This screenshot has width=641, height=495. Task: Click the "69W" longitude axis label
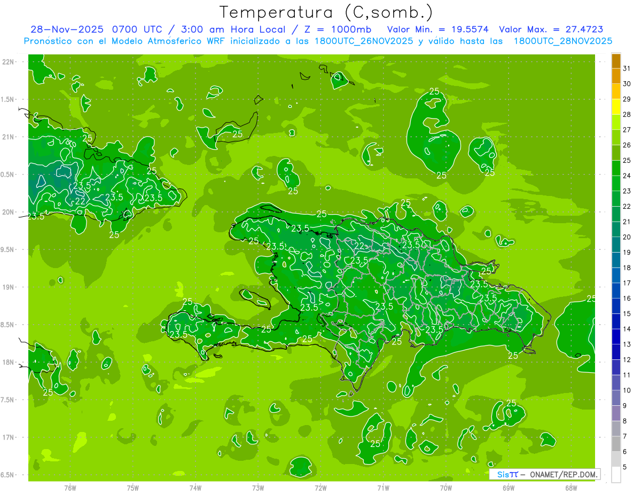(x=509, y=488)
